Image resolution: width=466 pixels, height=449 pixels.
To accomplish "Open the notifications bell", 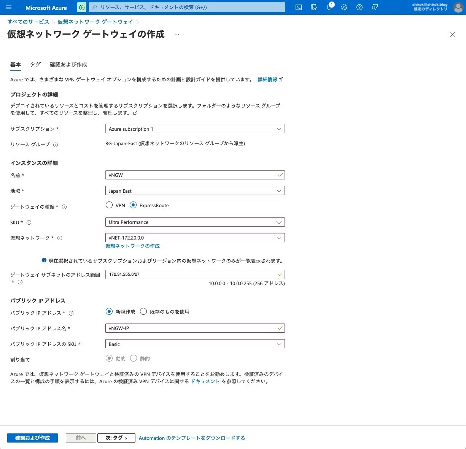I will pos(329,7).
